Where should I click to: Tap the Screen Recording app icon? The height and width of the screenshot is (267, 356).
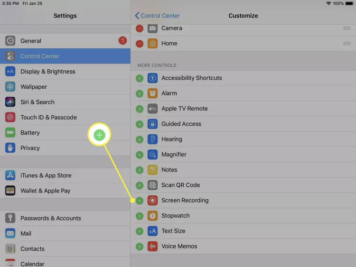tap(152, 201)
